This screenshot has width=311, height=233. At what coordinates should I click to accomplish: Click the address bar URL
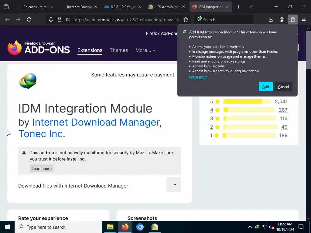coord(127,20)
